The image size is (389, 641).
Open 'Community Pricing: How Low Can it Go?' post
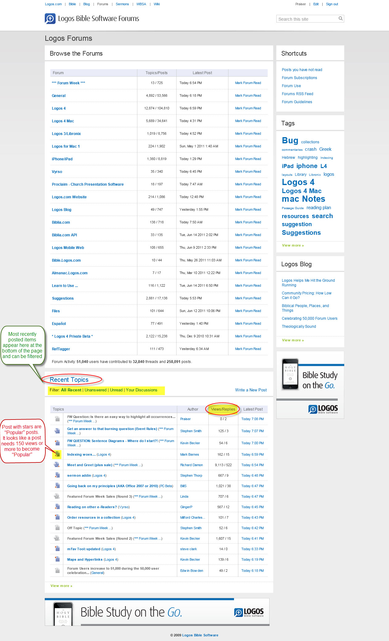pos(306,295)
